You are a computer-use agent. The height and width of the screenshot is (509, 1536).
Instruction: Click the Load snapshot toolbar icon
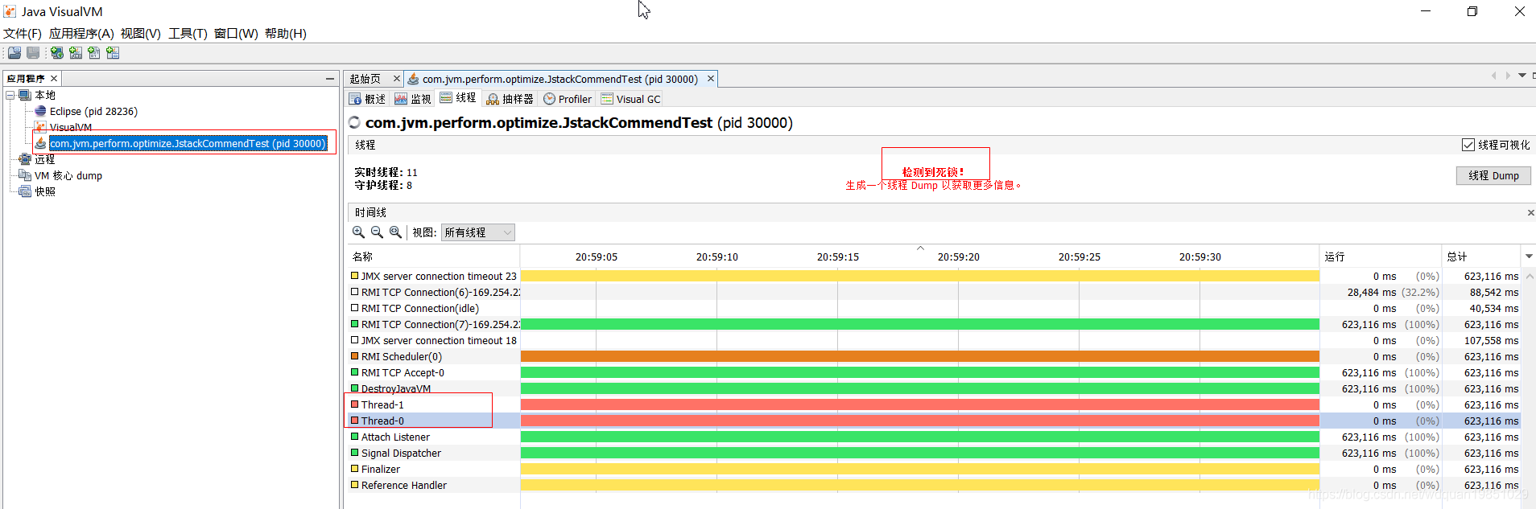14,53
